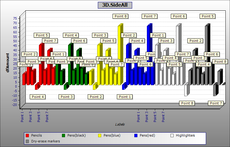
Task: Click the "Point 8" label above tallest yellow bar
Action: click(x=121, y=16)
